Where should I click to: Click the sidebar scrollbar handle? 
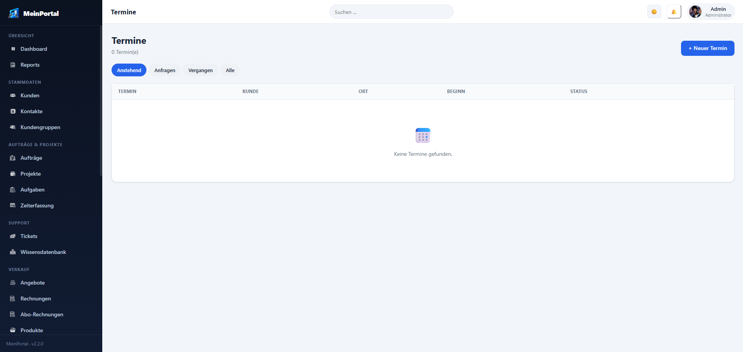(x=101, y=101)
